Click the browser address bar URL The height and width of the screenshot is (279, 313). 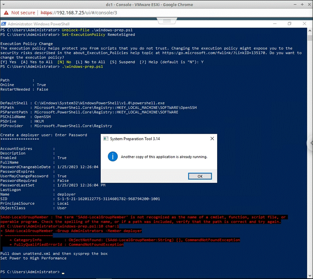click(79, 13)
